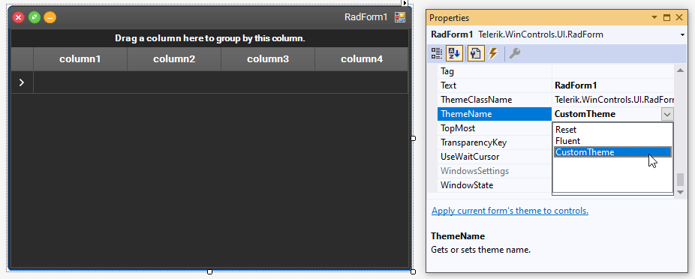This screenshot has width=695, height=279.
Task: Click the ThemeClassName value field
Action: coord(613,100)
